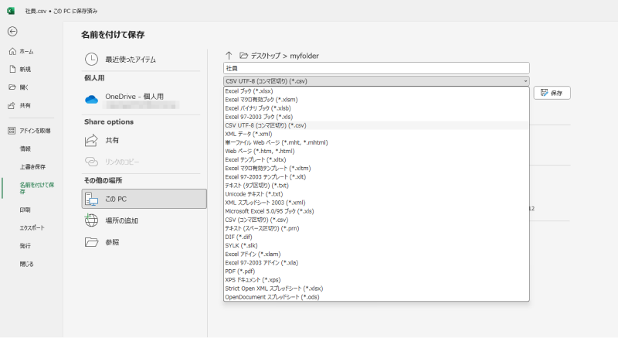618x338 pixels.
Task: Open the 印刷 page
Action: click(x=25, y=210)
